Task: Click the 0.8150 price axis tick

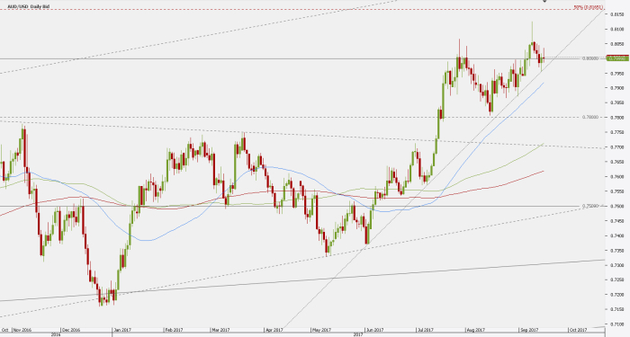Action: (616, 14)
